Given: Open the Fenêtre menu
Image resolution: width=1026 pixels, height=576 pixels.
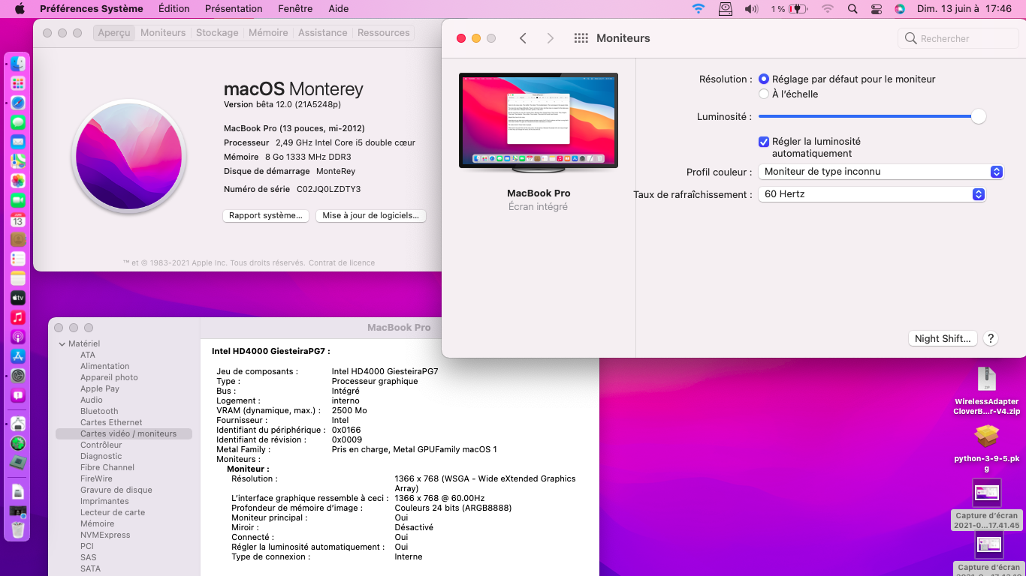Looking at the screenshot, I should (295, 9).
